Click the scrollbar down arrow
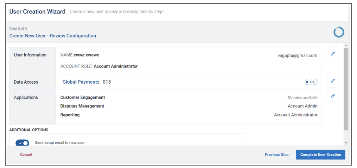Screen dimensions: 357x168 [346, 143]
